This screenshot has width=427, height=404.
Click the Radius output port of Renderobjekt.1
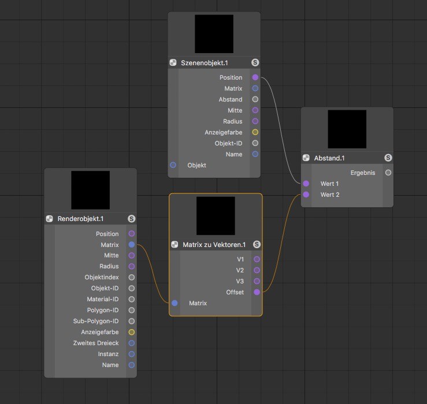coord(132,266)
